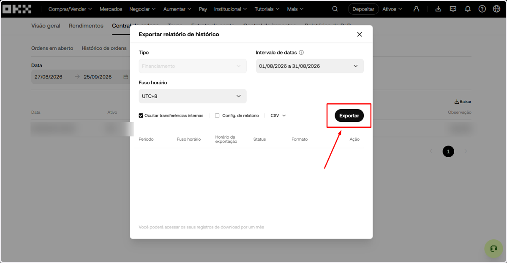
Task: Open the CSV format dropdown
Action: pos(278,115)
